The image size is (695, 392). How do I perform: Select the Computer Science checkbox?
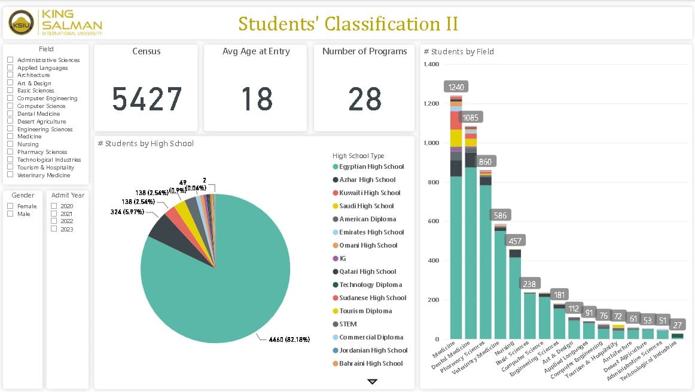coord(10,106)
